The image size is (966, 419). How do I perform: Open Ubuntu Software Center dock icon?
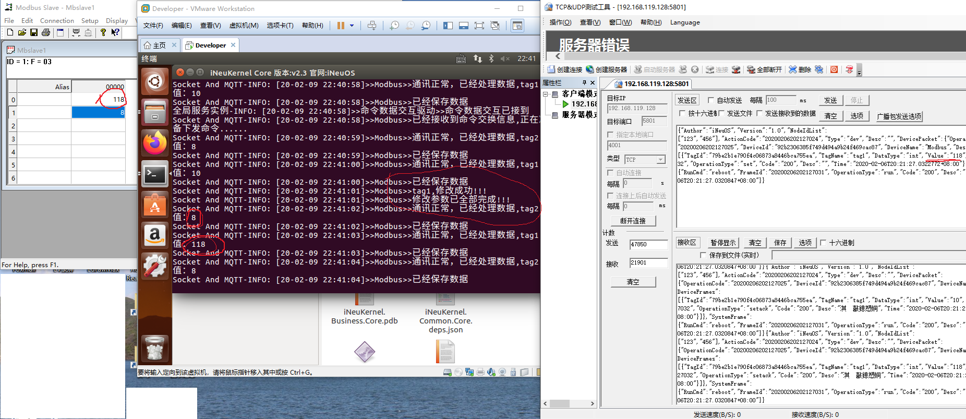coord(155,204)
